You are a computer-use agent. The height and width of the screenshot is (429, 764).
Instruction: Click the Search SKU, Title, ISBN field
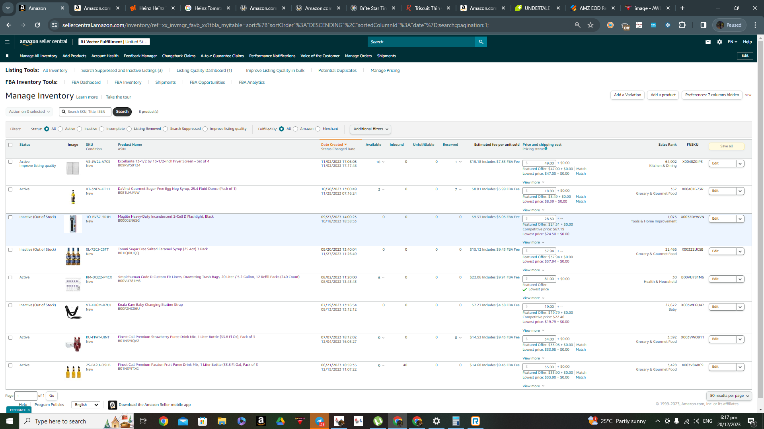pos(85,112)
